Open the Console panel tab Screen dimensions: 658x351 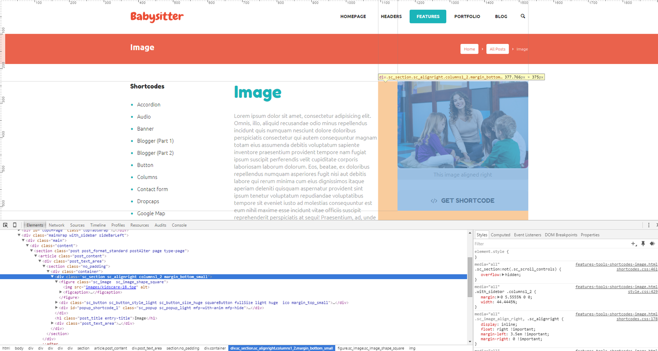(x=179, y=225)
